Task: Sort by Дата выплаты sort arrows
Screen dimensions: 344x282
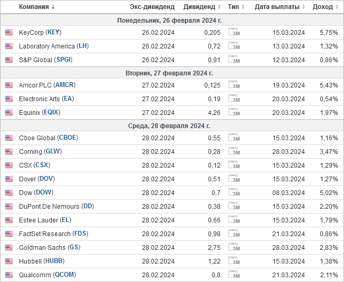Action: coord(303,7)
